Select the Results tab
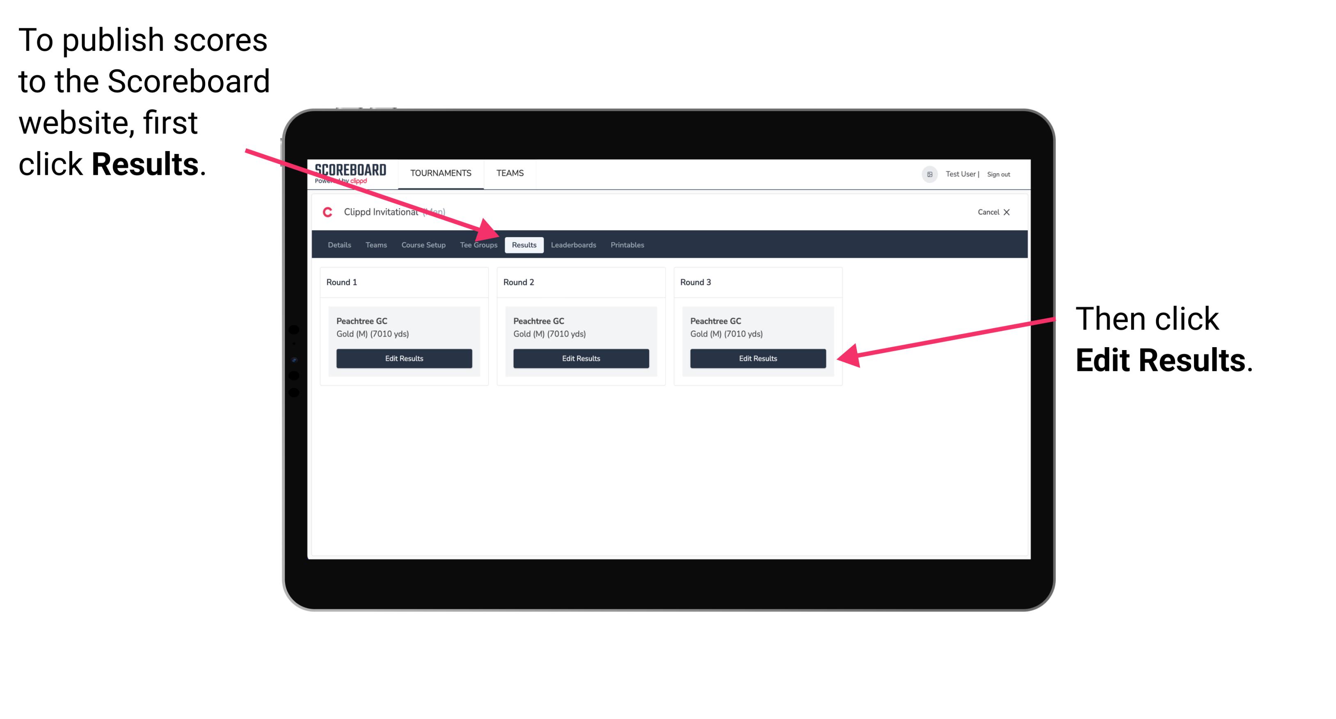This screenshot has height=719, width=1336. tap(523, 245)
